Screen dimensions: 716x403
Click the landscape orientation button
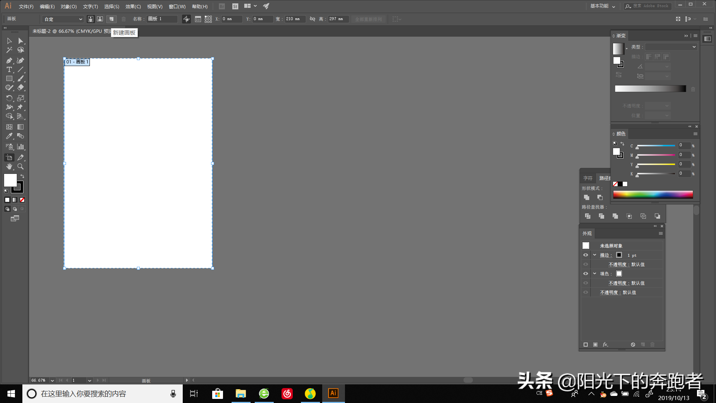pos(100,19)
